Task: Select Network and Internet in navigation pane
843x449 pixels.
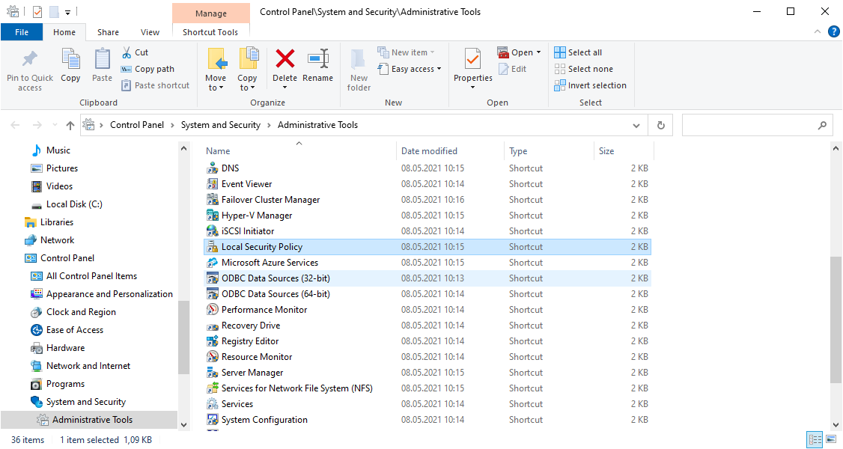Action: (88, 366)
